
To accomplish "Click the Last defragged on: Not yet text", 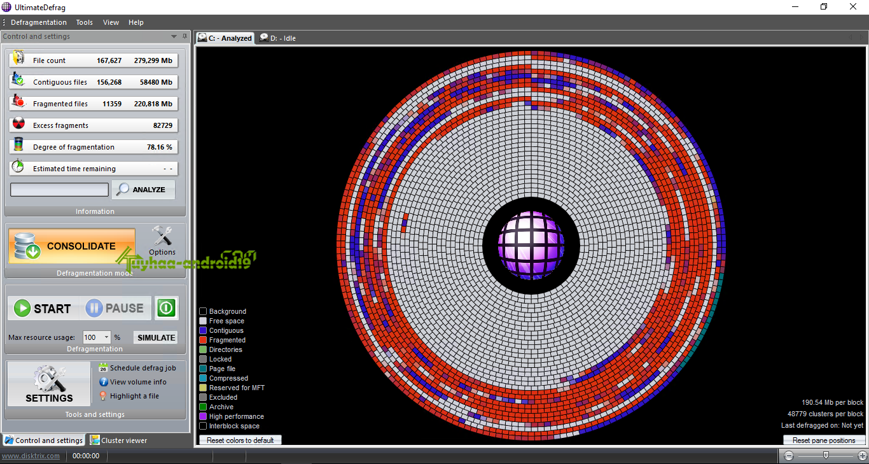I will pos(823,425).
